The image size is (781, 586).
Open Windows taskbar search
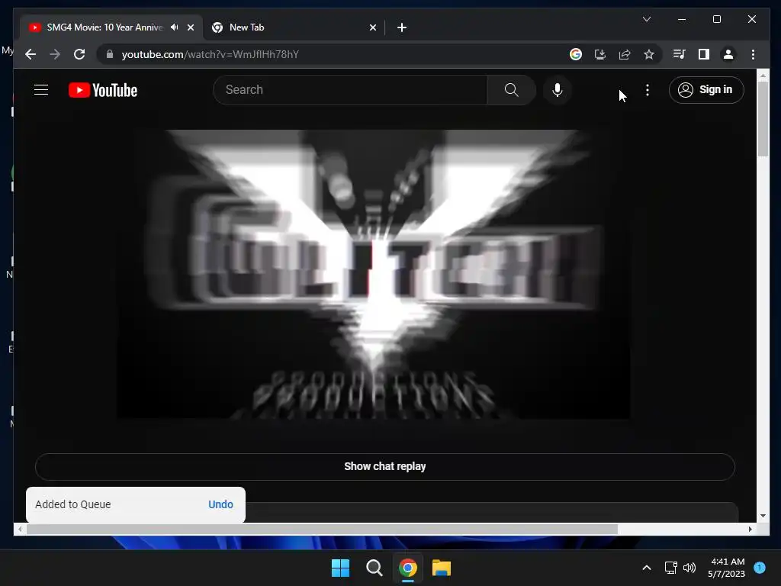pyautogui.click(x=374, y=568)
